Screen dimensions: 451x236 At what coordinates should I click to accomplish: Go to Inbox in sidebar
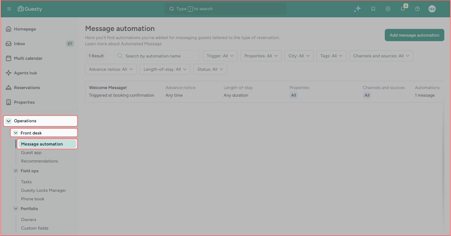click(x=40, y=44)
